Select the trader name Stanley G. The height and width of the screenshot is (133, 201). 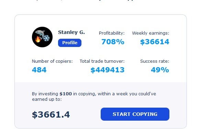[x=71, y=32]
